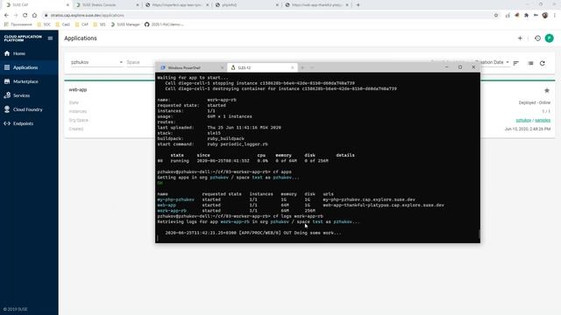Click the Marketplace store icon
This screenshot has width=561, height=315.
coord(7,81)
